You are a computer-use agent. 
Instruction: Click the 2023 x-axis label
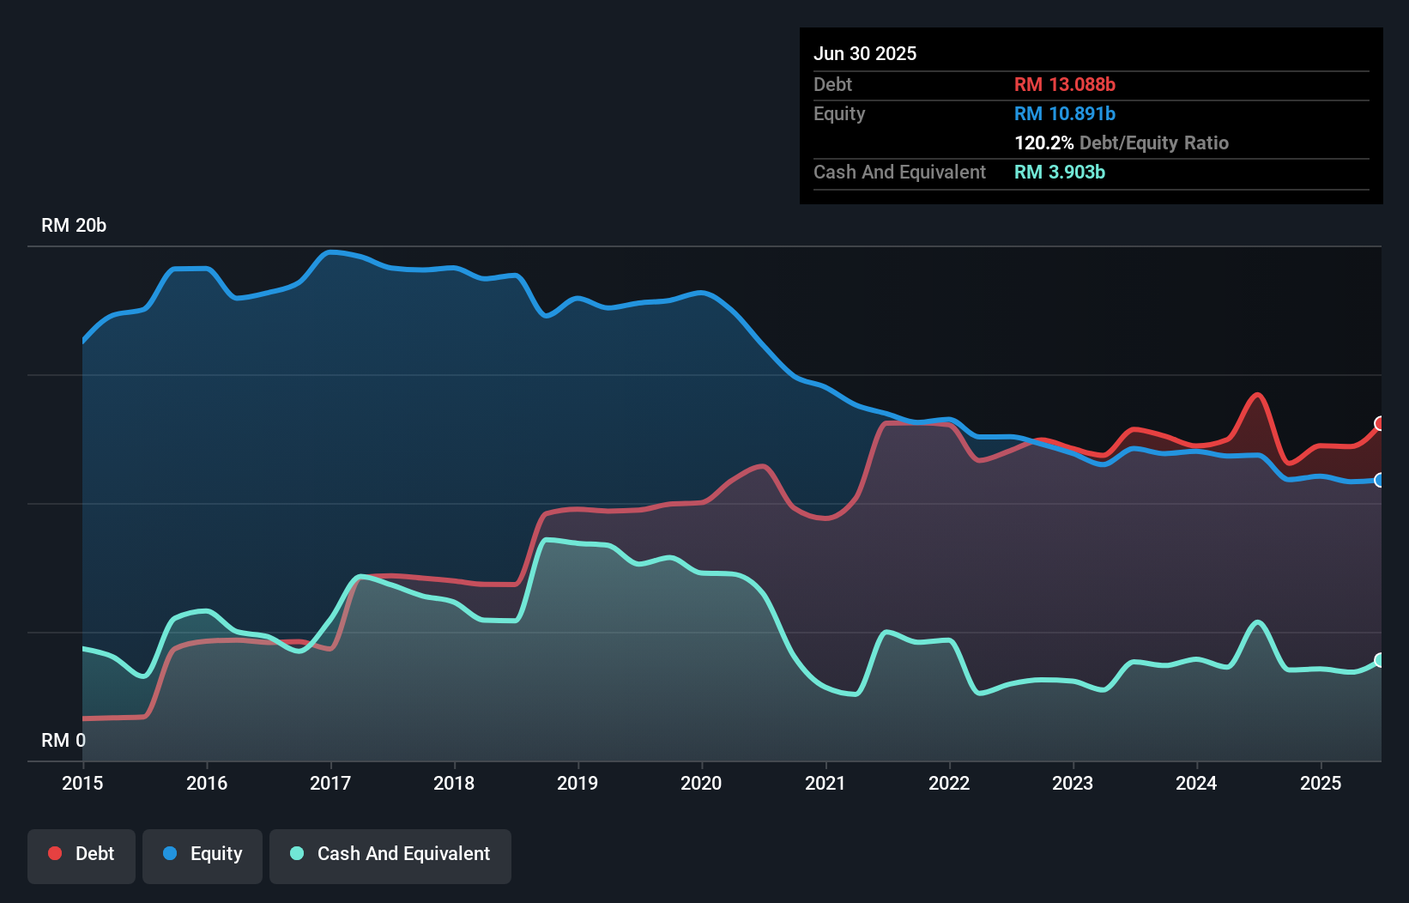[x=1073, y=783]
